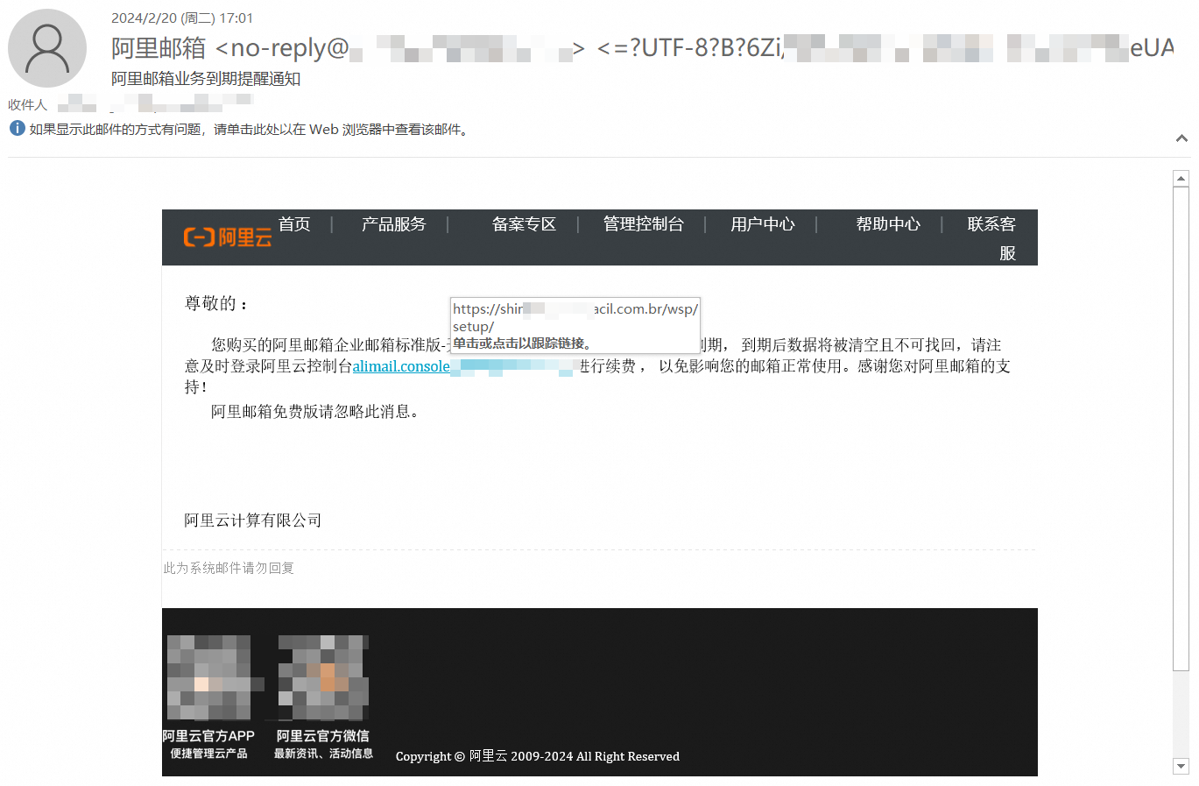Collapse the message header chevron
Image resolution: width=1199 pixels, height=786 pixels.
click(1181, 138)
